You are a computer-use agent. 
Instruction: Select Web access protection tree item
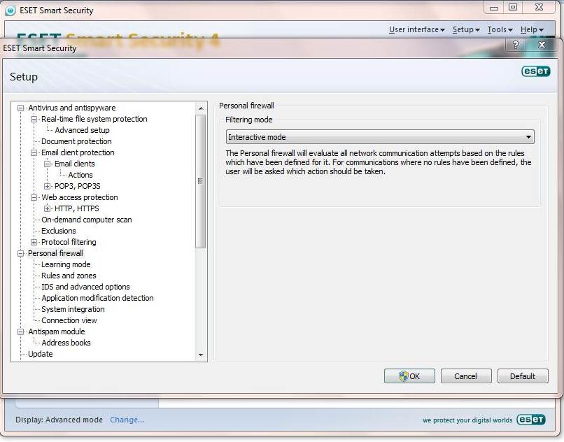click(80, 197)
